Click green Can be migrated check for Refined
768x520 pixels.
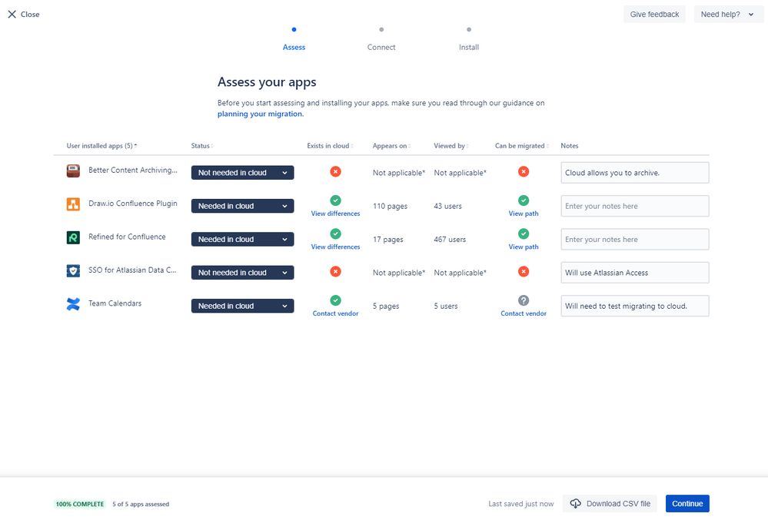click(x=524, y=234)
